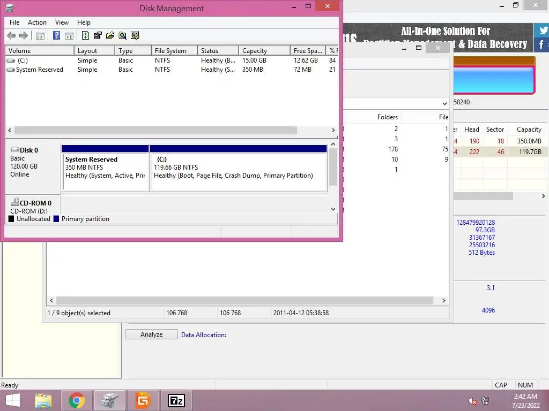
Task: Select the 350.0MB capacity row in partition table
Action: 501,141
